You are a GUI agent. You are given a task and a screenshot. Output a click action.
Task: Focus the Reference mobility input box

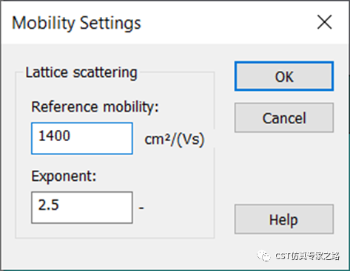[82, 138]
